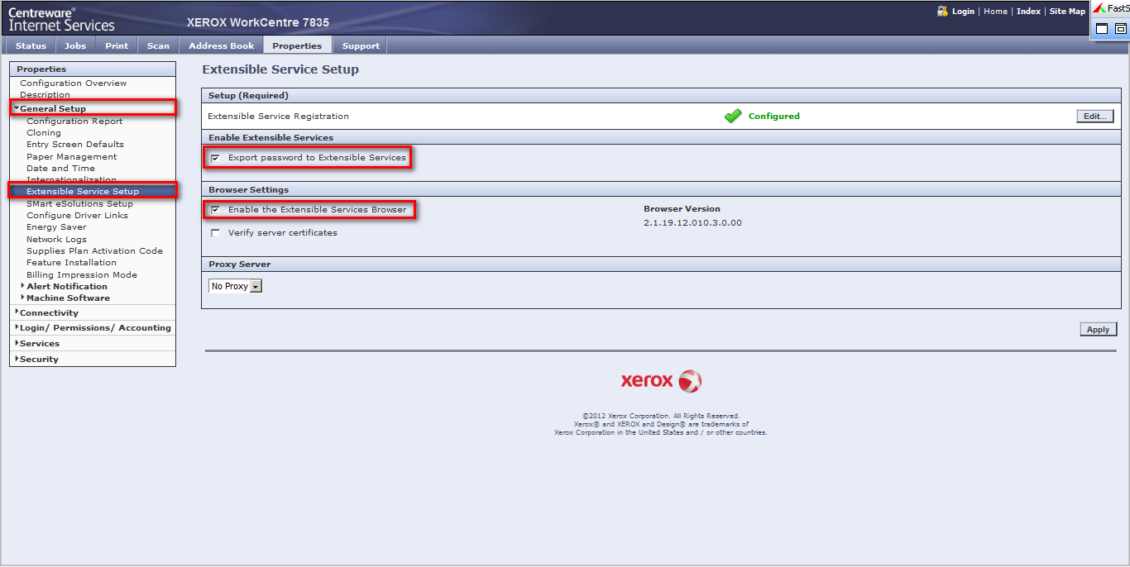Click the full-window capture icon in FastStone
This screenshot has height=567, width=1130.
click(x=1102, y=29)
